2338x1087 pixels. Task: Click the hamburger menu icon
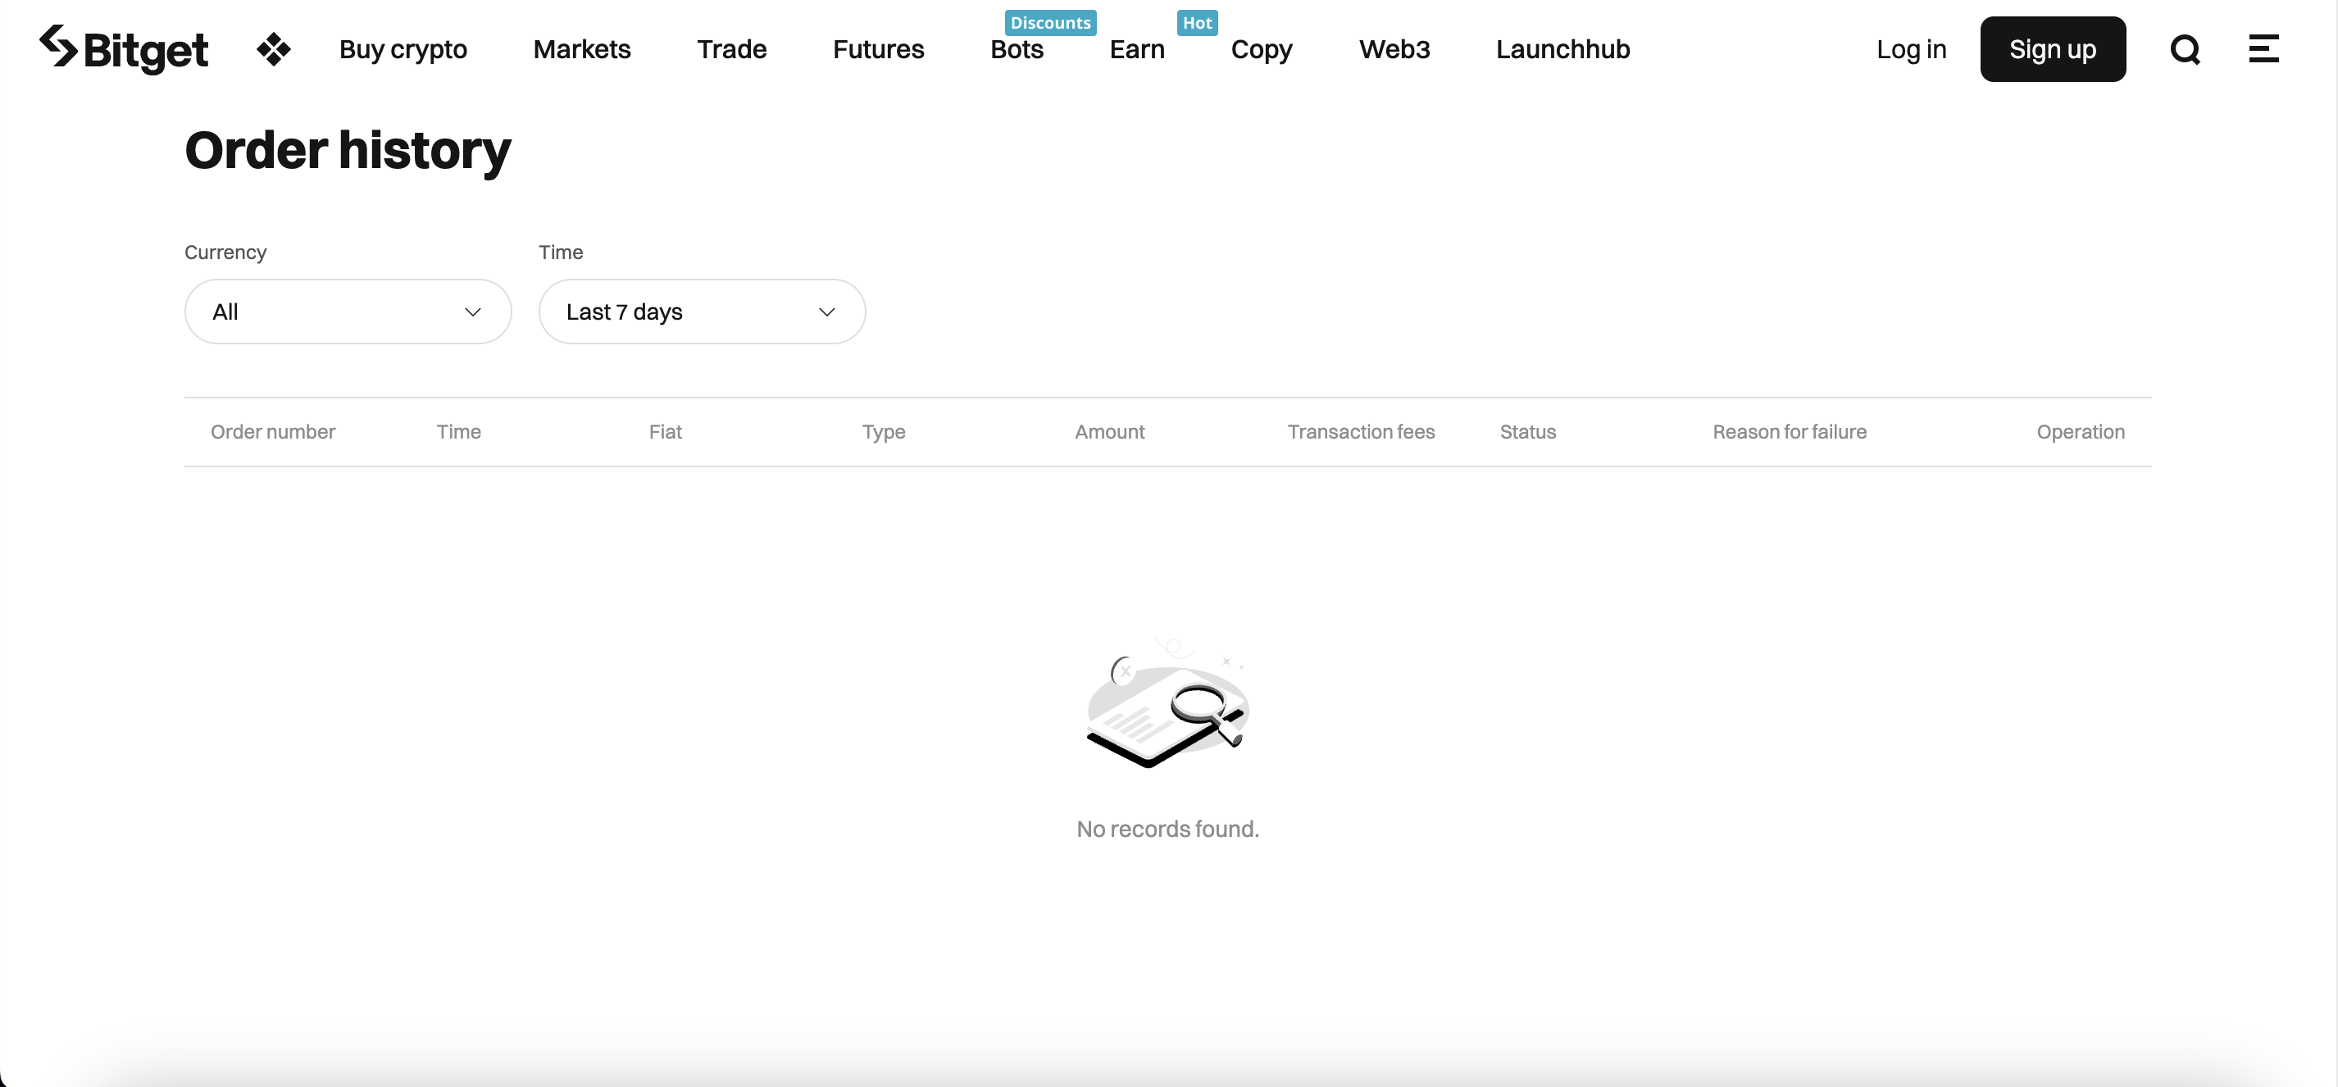[2263, 48]
